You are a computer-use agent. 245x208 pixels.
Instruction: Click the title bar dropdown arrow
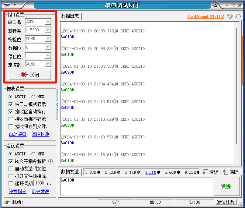click(x=14, y=5)
